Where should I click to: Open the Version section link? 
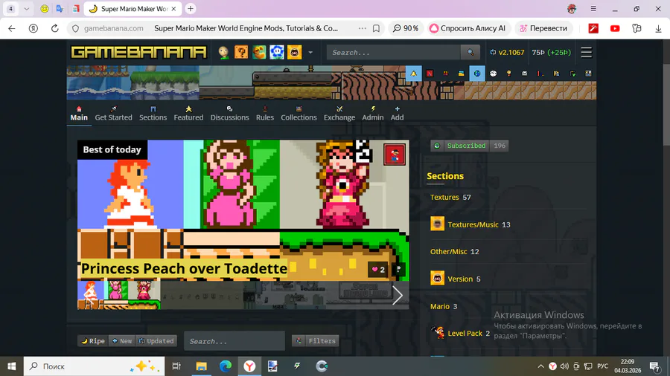pyautogui.click(x=460, y=279)
